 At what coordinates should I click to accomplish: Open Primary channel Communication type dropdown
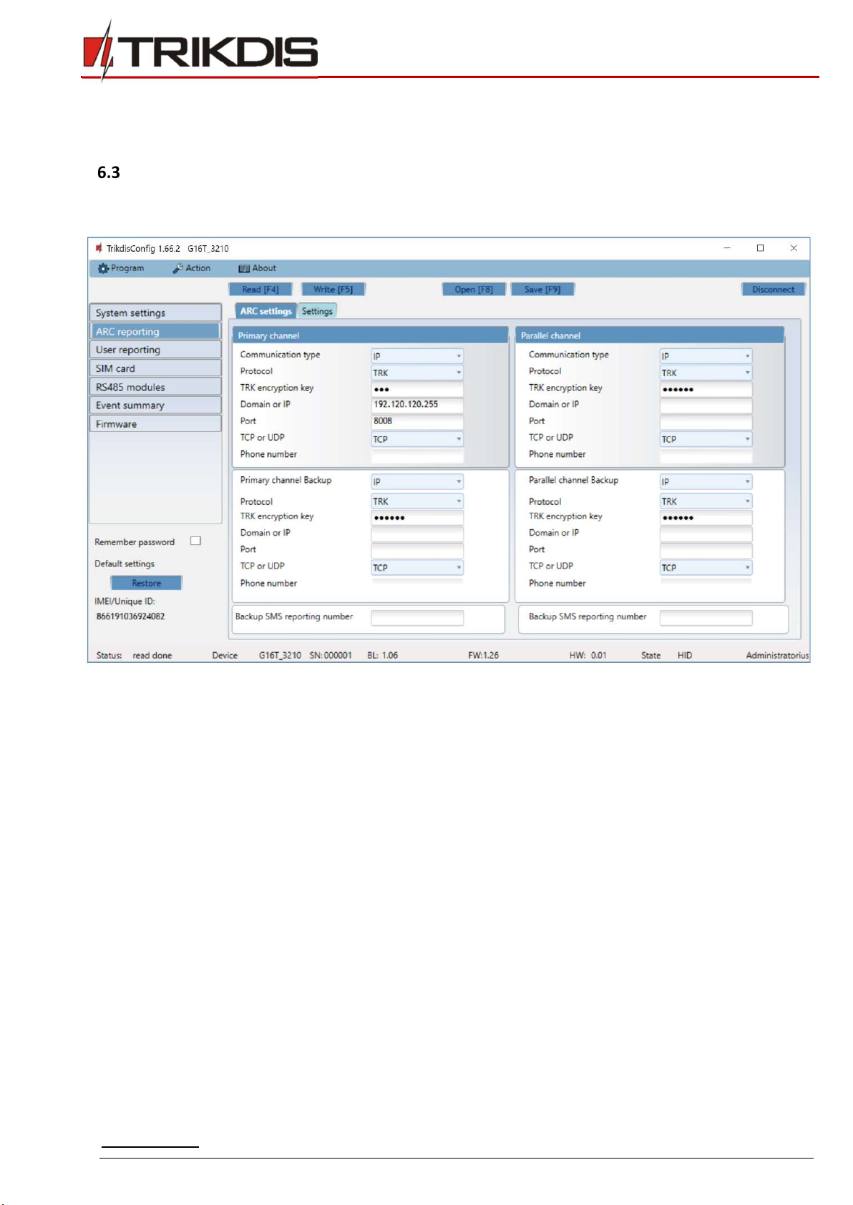coord(417,355)
